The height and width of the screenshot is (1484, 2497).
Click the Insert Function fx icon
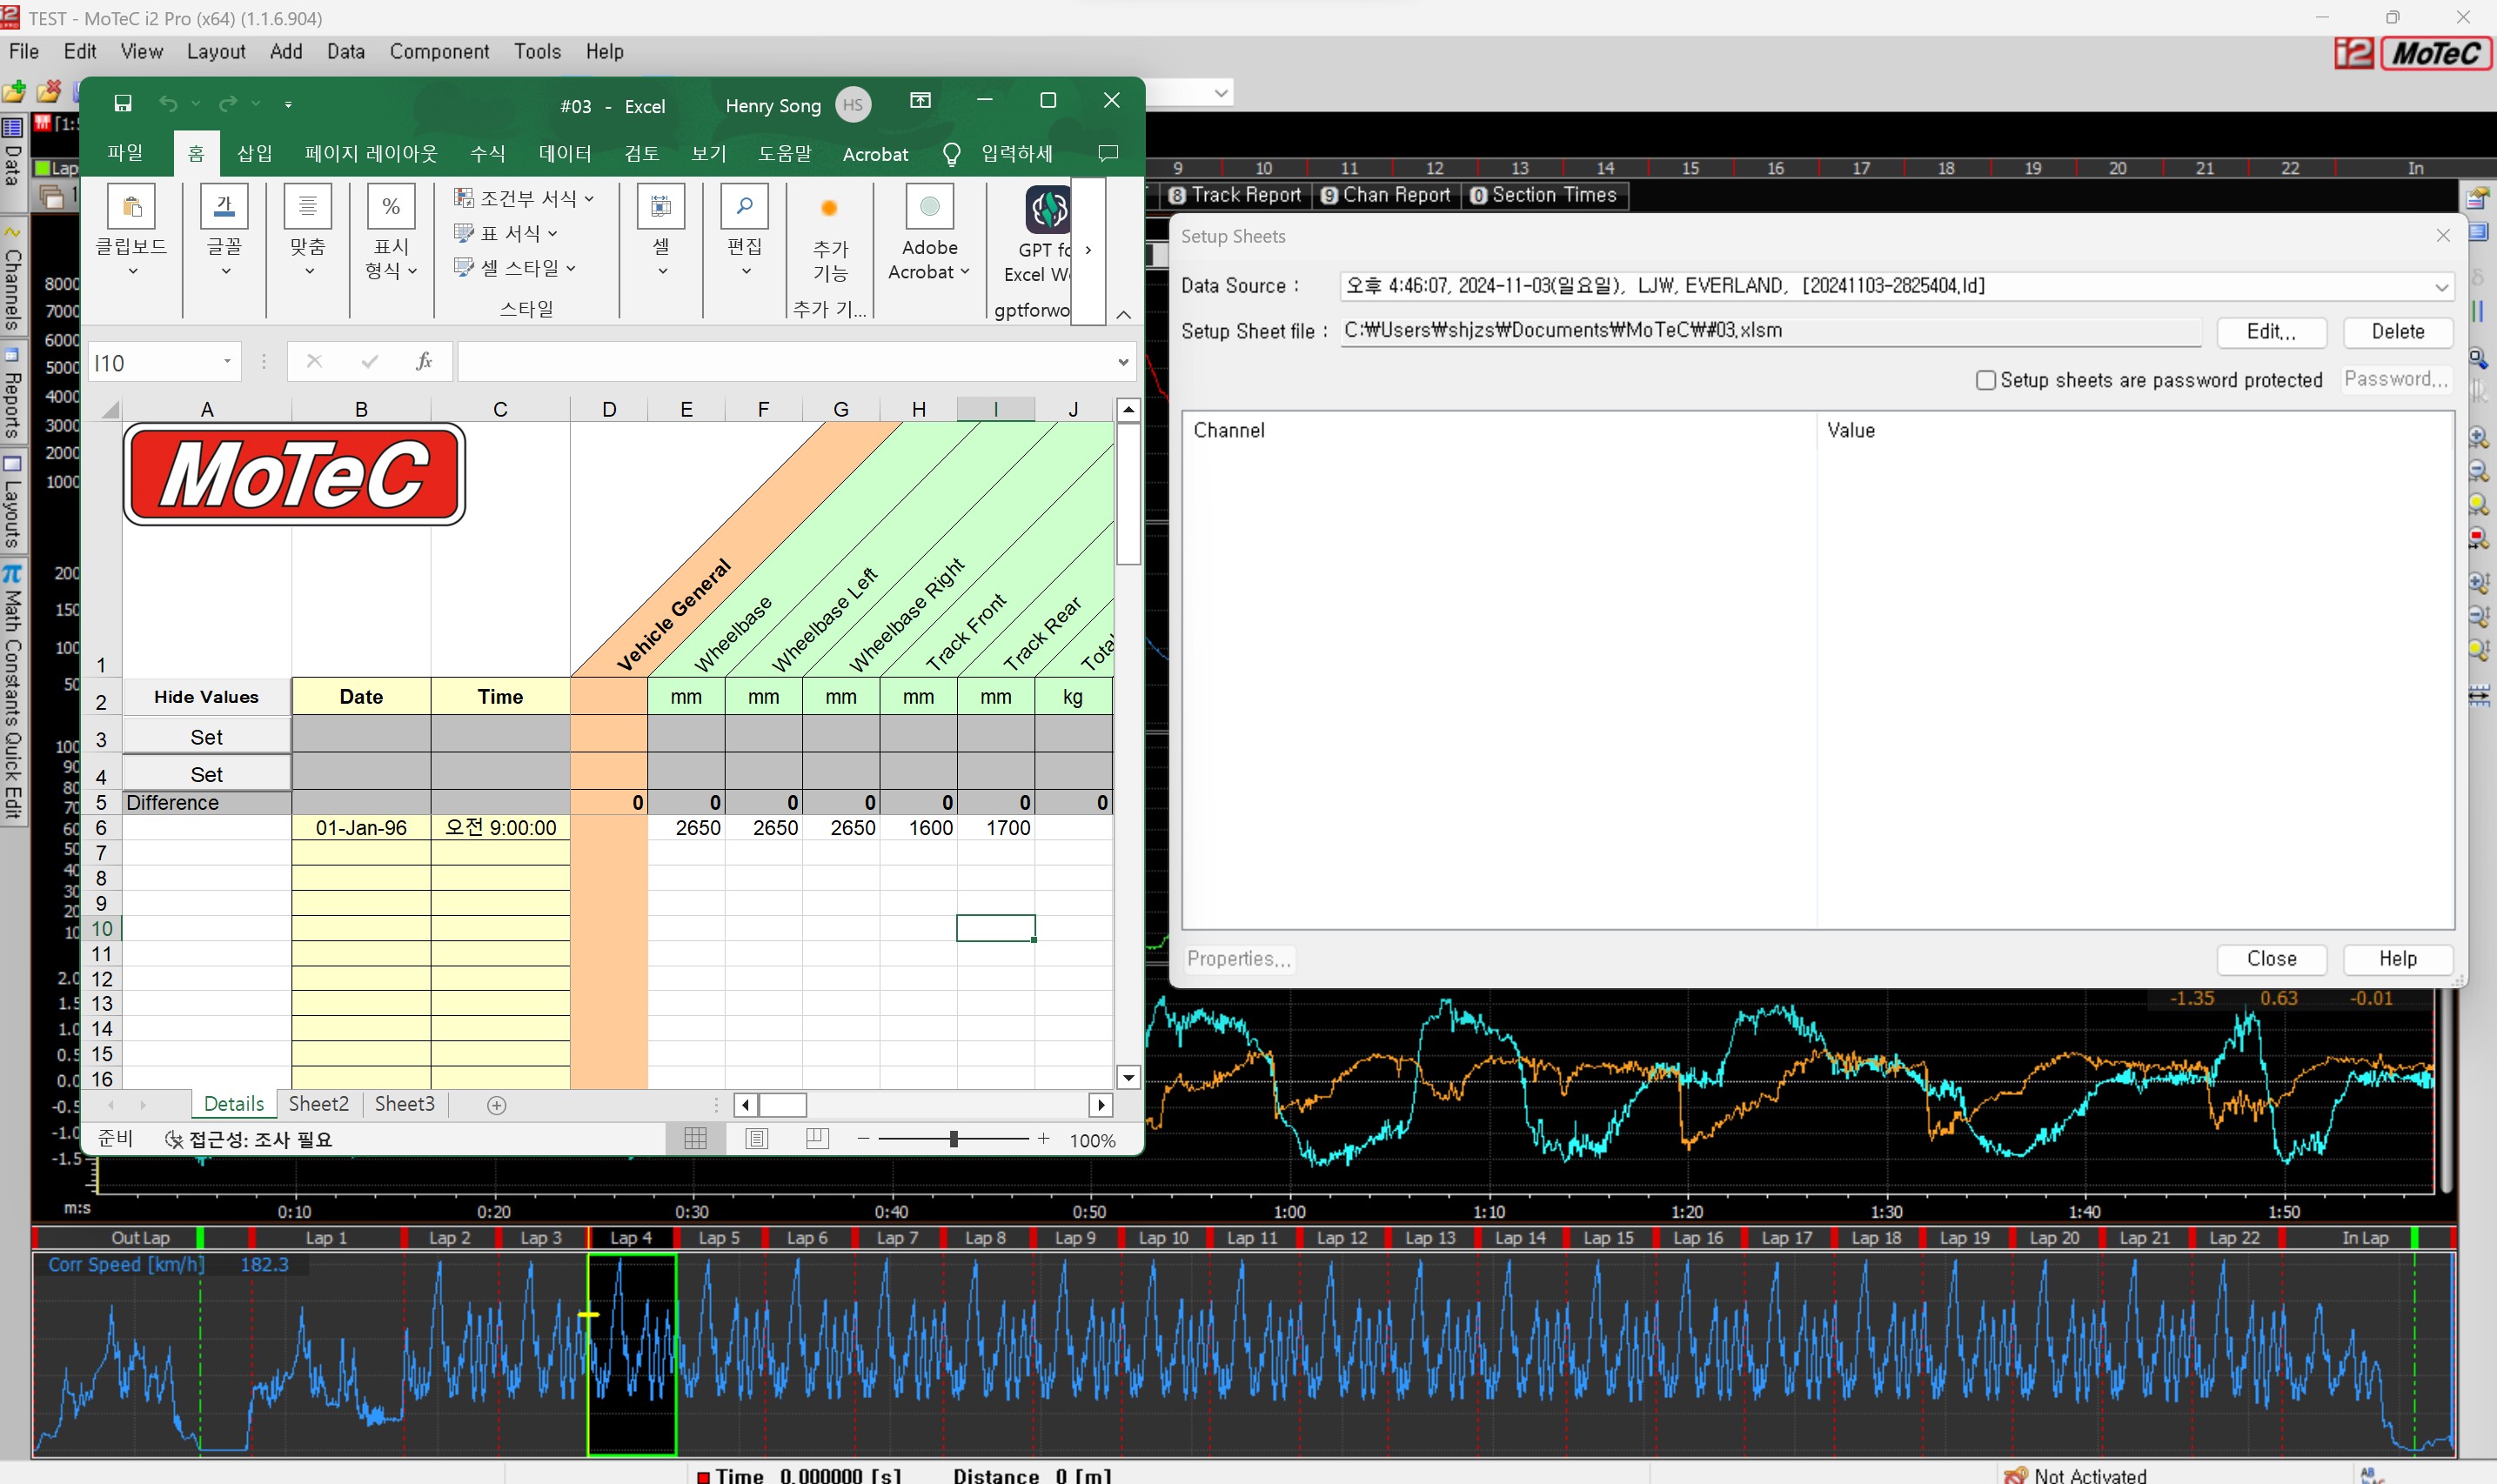[424, 361]
